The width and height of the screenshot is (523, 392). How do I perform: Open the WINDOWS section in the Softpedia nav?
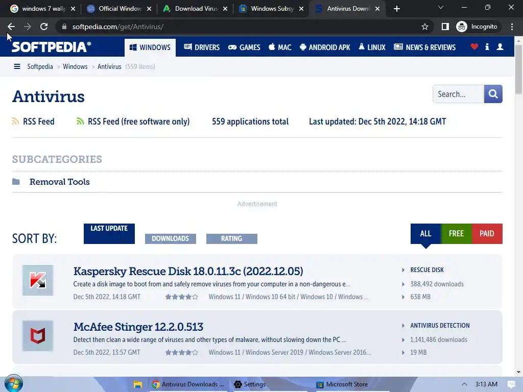[x=150, y=47]
